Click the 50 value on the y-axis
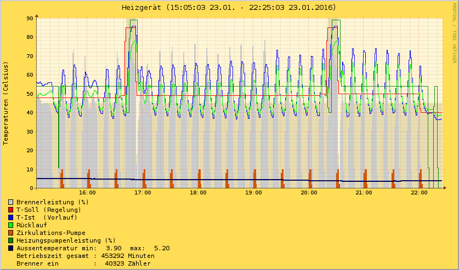This screenshot has width=459, height=270. click(x=30, y=94)
